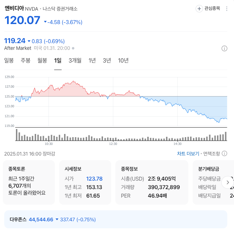Viewport: 234px width, 234px height.
Task: Open the 면책조항 disclaimer link
Action: (212, 153)
